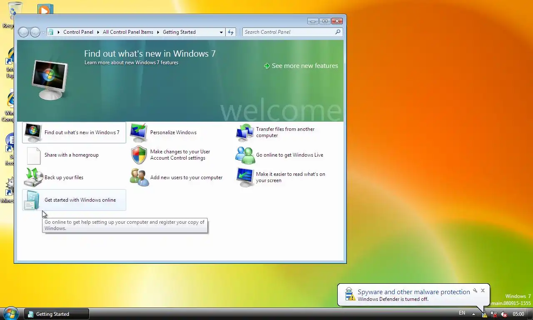Image resolution: width=533 pixels, height=320 pixels.
Task: Open Transfer files from another computer text
Action: (285, 132)
